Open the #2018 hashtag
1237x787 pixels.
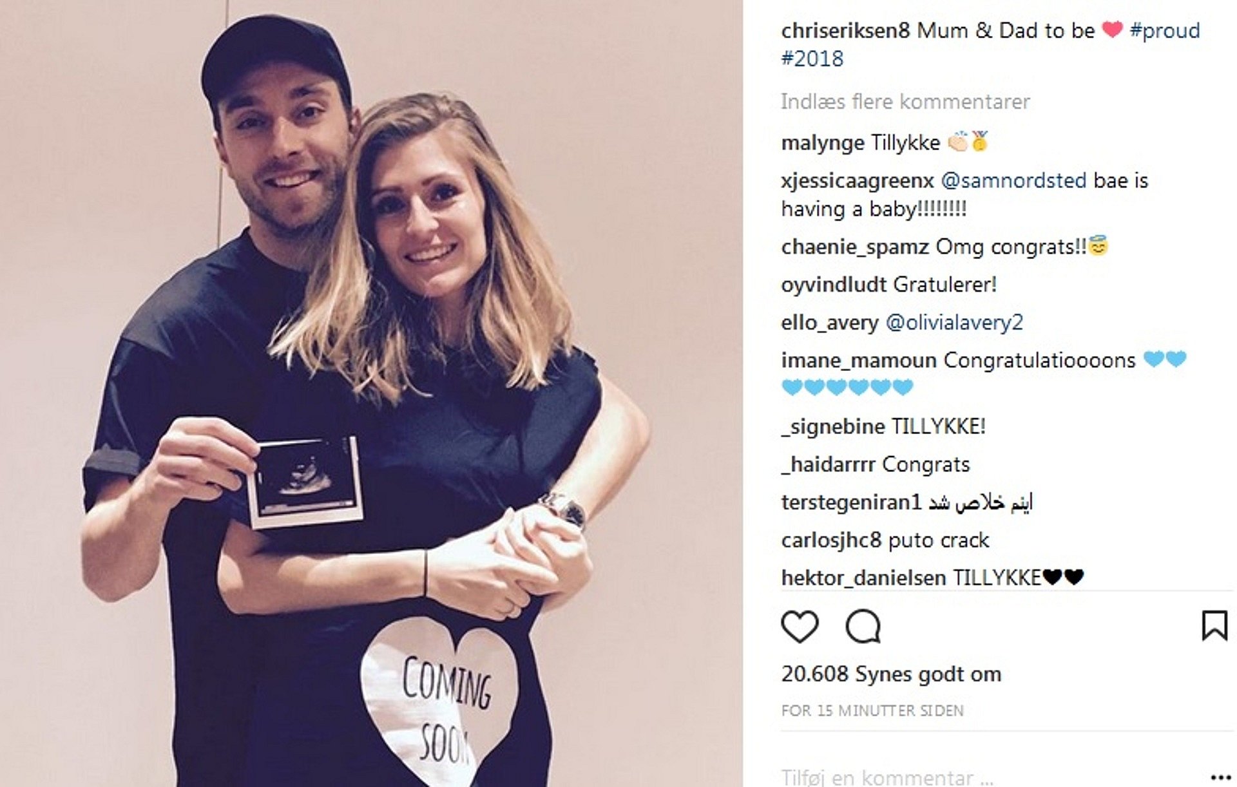click(x=812, y=59)
